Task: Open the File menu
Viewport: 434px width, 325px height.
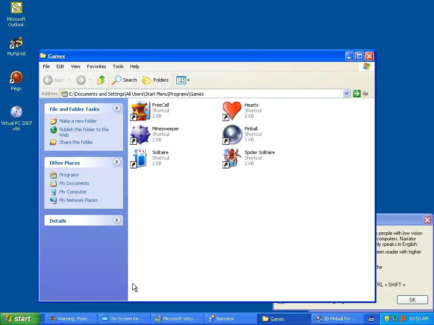Action: 46,66
